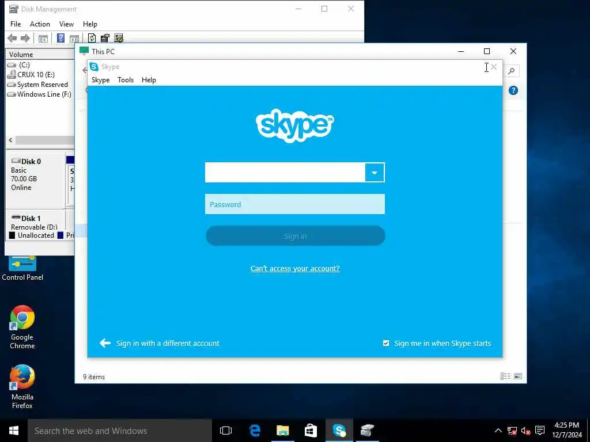The width and height of the screenshot is (590, 442).
Task: Follow the 'Can't access your account?' link
Action: 295,268
